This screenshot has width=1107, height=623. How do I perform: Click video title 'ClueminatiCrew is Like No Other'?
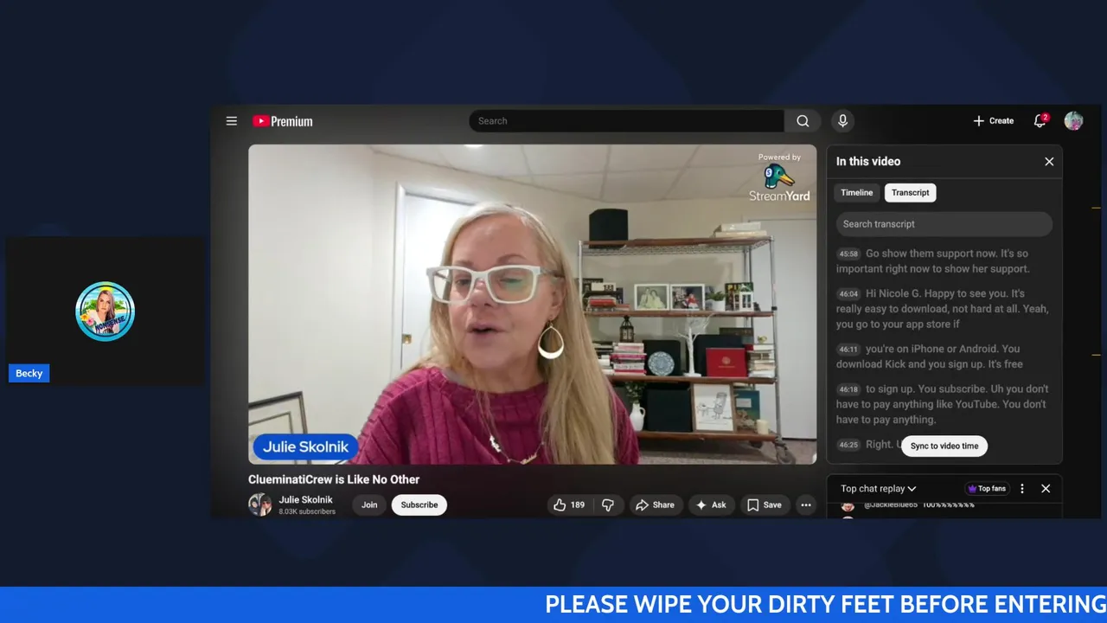click(334, 479)
